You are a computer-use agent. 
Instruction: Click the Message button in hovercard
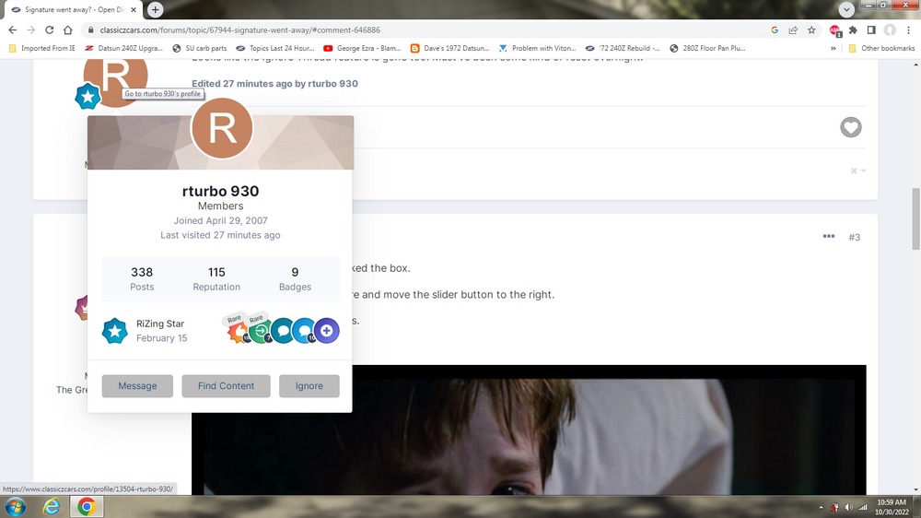tap(137, 385)
